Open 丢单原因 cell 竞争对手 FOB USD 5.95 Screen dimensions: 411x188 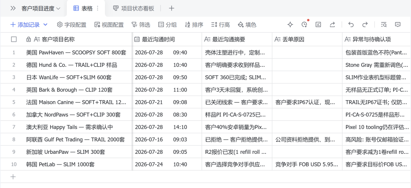(x=307, y=164)
